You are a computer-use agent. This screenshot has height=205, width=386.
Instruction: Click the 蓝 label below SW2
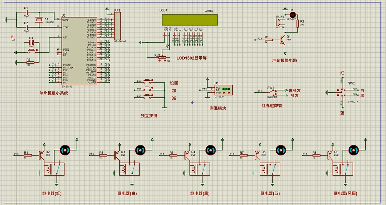(342, 113)
